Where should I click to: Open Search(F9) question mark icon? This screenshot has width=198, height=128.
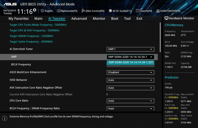[x=138, y=11]
